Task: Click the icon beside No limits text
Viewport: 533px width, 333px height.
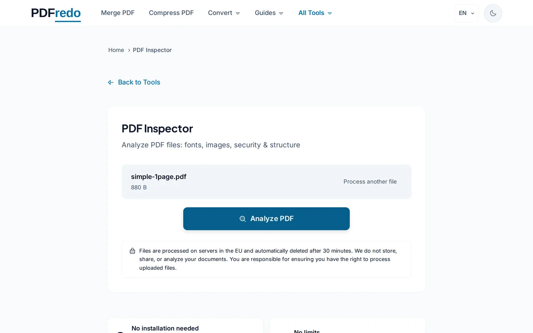Action: (283, 332)
